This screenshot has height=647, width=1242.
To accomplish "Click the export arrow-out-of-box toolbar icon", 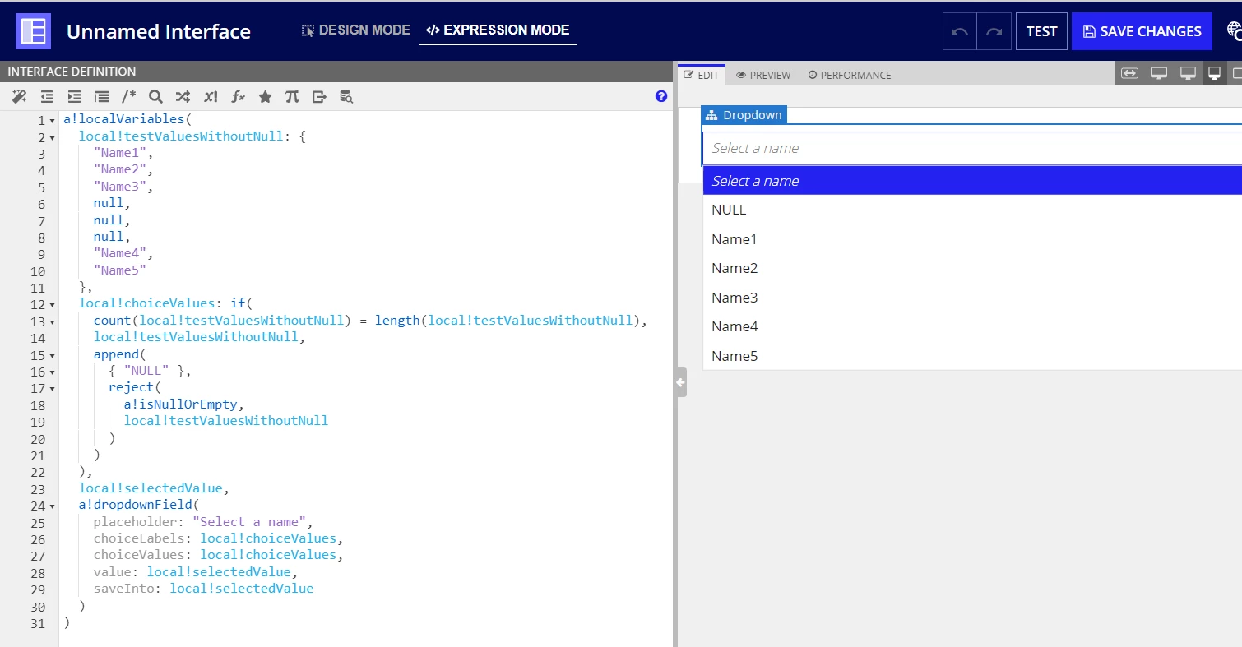I will coord(319,97).
